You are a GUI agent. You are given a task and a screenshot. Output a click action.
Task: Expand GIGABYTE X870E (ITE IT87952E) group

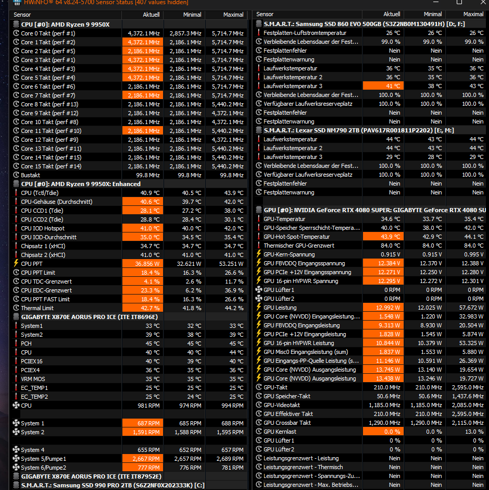click(x=16, y=476)
